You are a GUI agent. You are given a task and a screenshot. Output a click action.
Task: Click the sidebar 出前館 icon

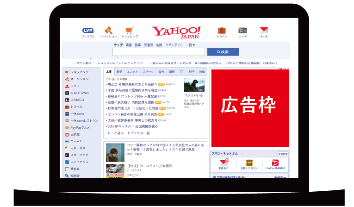[x=67, y=135]
